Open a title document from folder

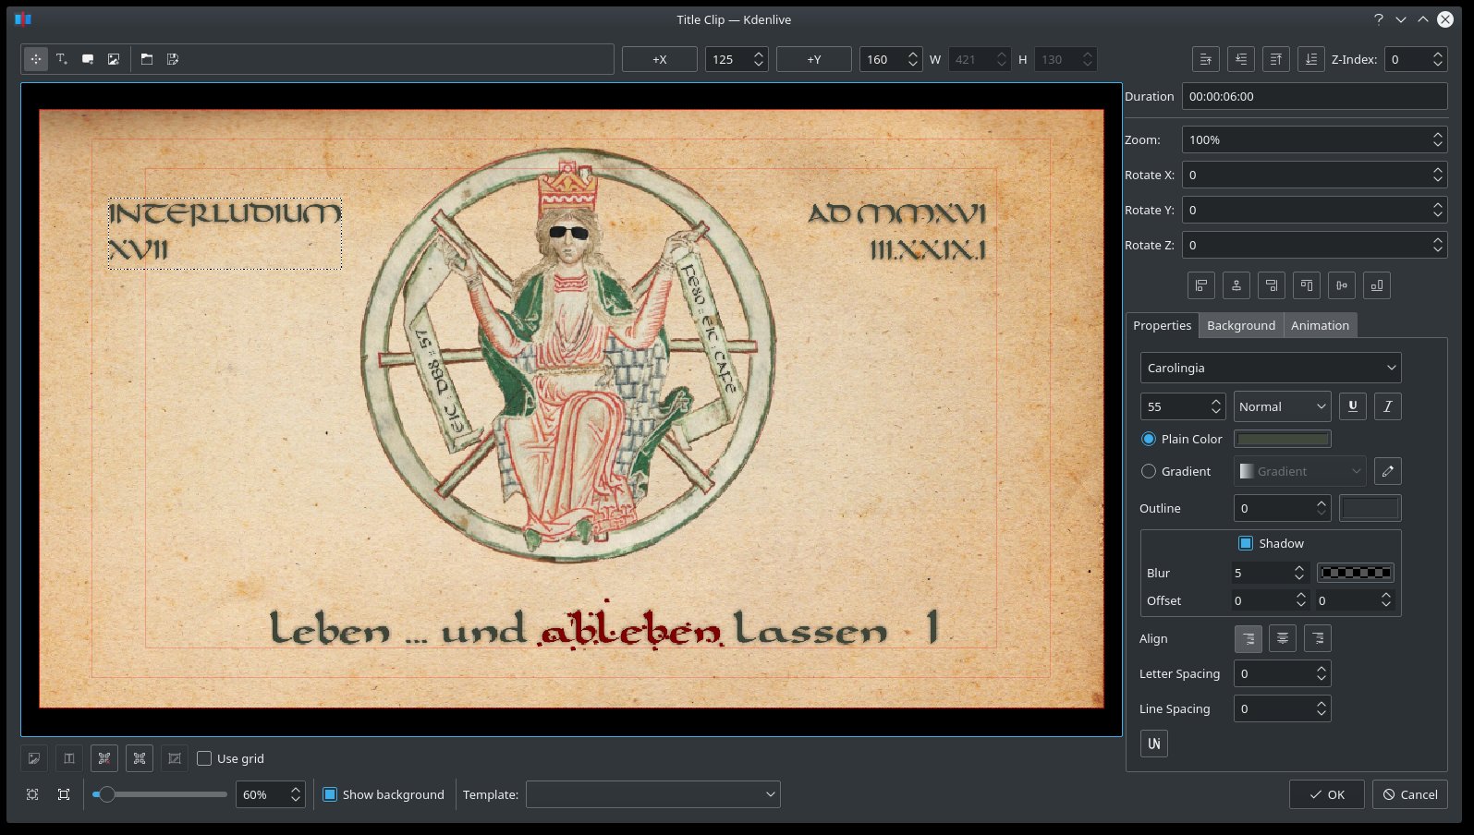[147, 59]
